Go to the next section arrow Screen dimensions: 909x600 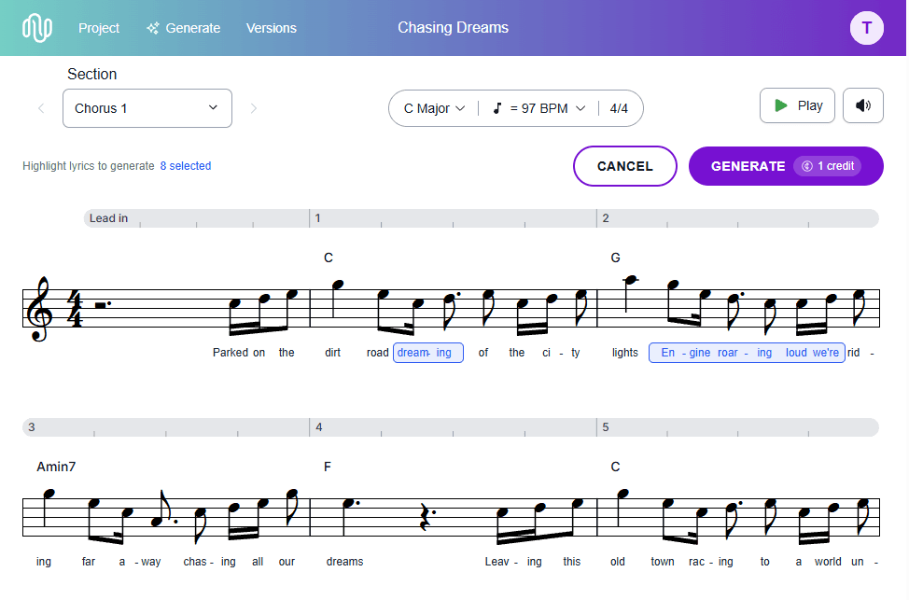coord(253,108)
